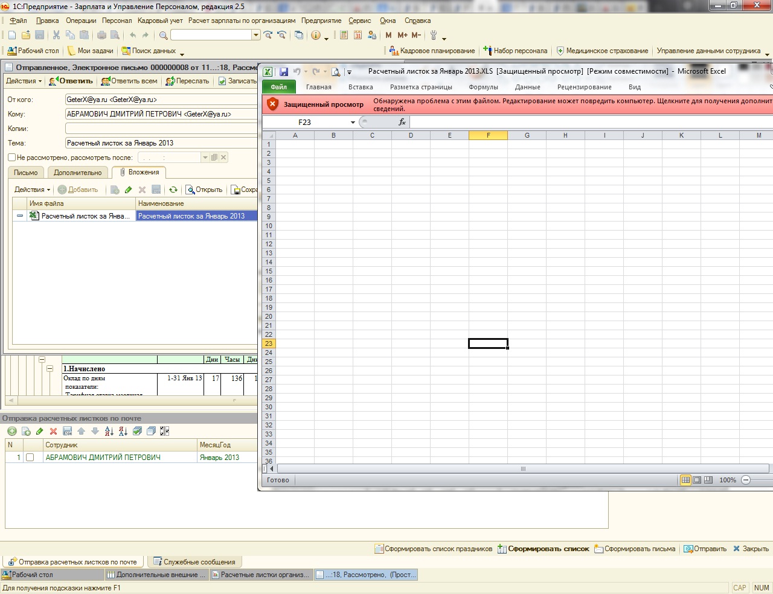The image size is (773, 594).
Task: Click the fx insert function icon
Action: (x=402, y=122)
